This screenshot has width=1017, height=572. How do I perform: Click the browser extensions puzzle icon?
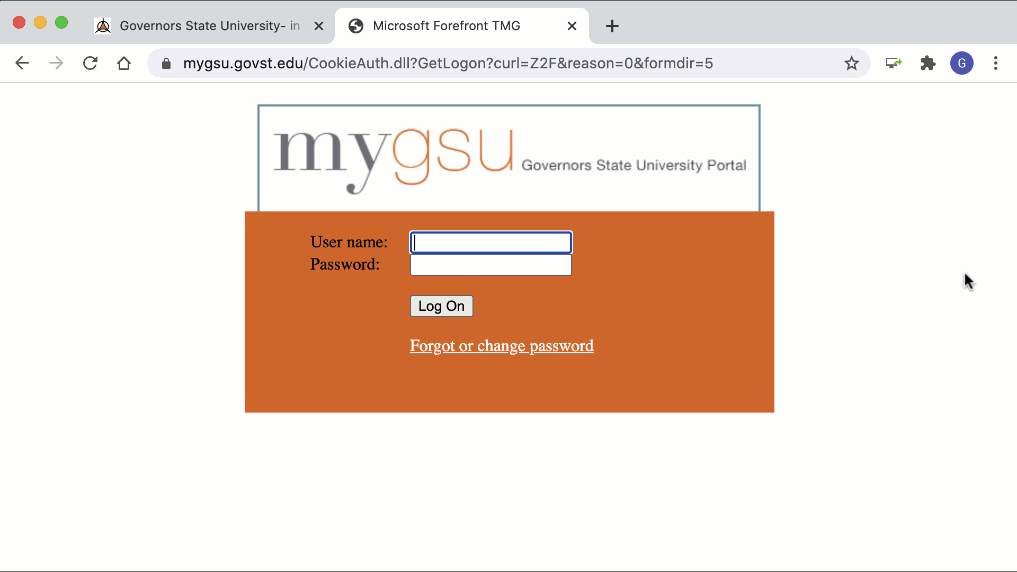[x=929, y=63]
